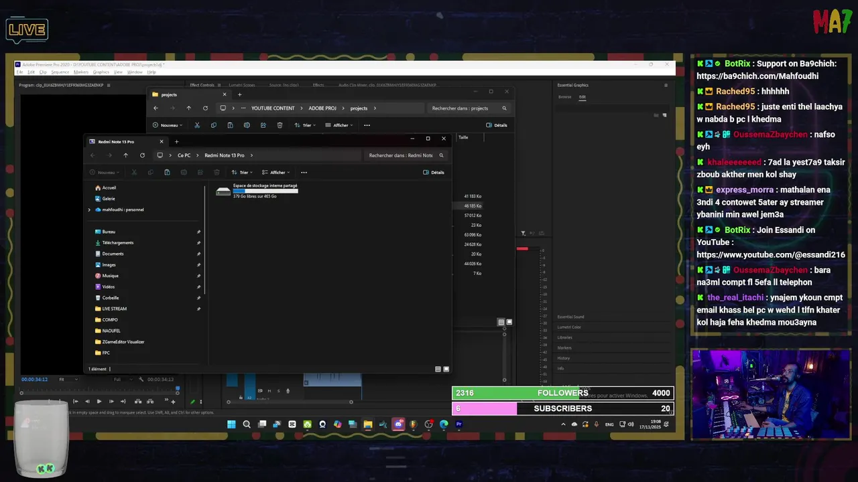The image size is (858, 482).
Task: Click the rename icon in projects window toolbar
Action: click(x=247, y=125)
